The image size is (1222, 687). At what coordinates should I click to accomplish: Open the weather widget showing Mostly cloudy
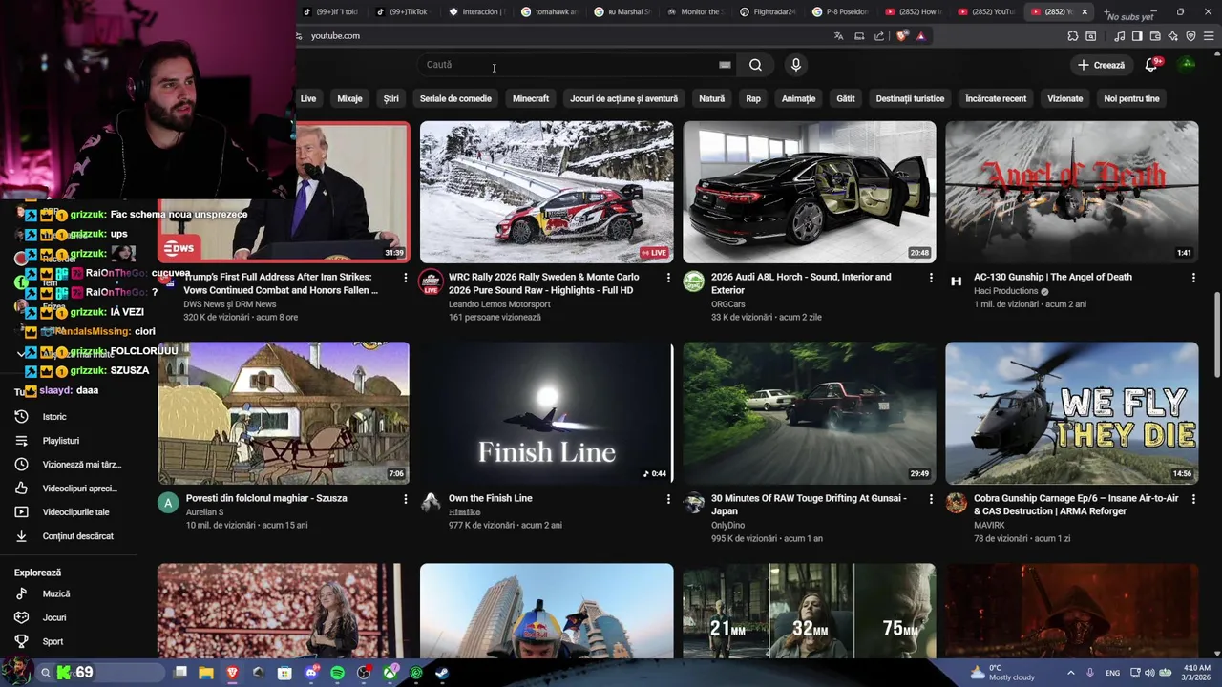[x=1001, y=673]
